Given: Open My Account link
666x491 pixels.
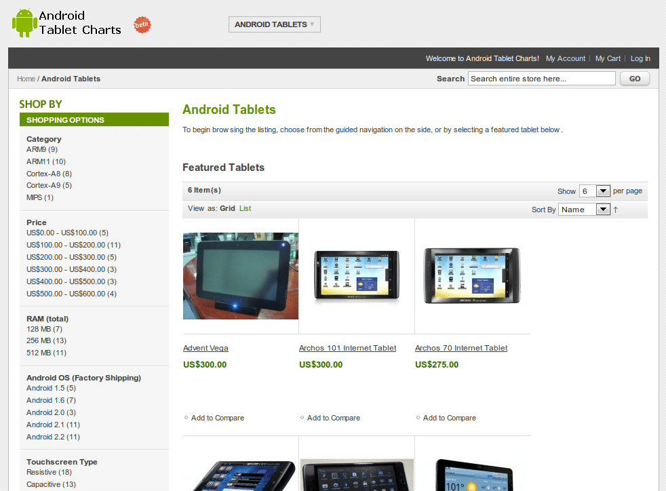Looking at the screenshot, I should (566, 58).
